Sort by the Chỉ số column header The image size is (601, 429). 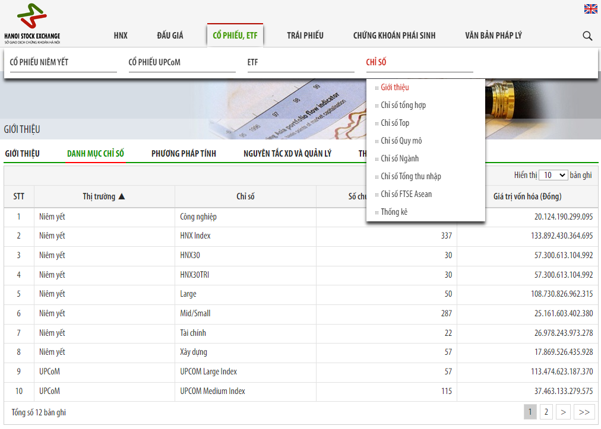click(x=245, y=196)
